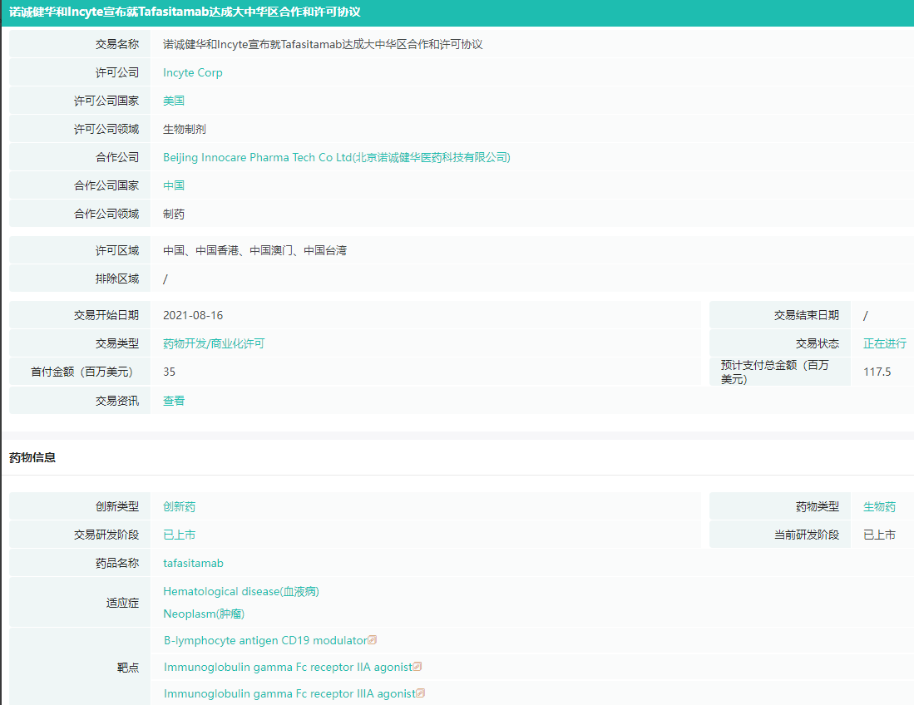Click icon next to Fc receptor IIA agonist

pos(417,667)
